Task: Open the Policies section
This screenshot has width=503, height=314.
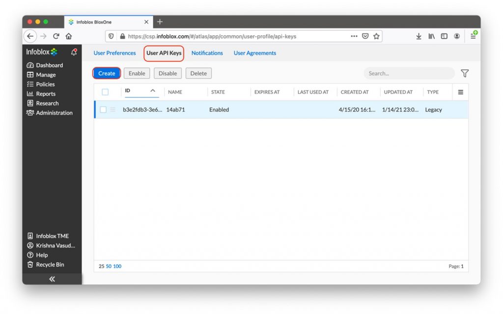Action: pos(45,84)
